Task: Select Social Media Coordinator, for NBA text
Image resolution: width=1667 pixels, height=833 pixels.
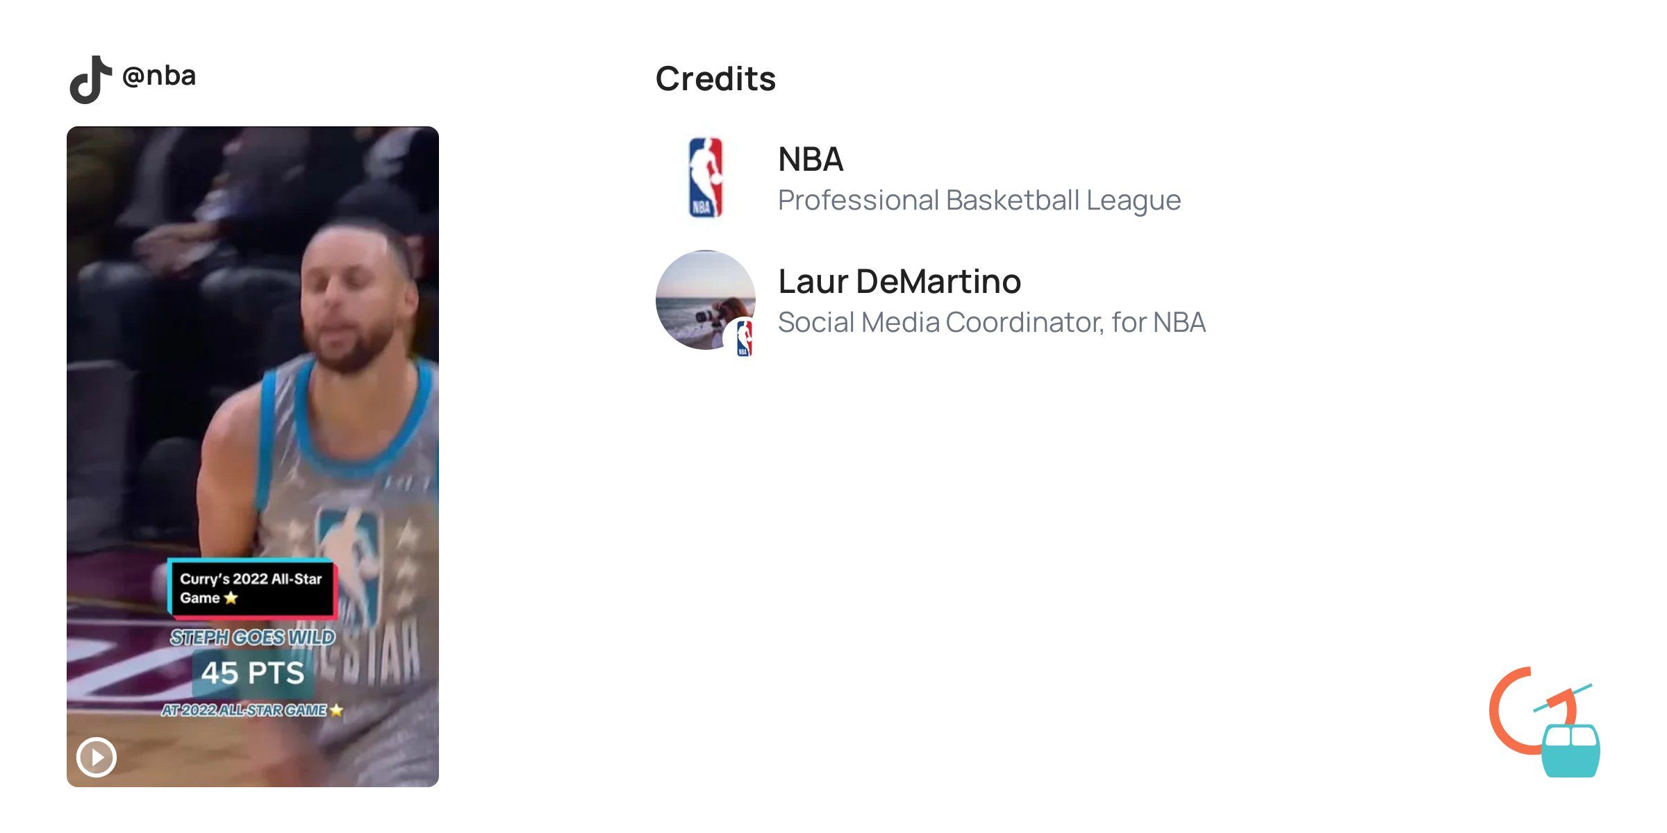Action: click(x=992, y=323)
